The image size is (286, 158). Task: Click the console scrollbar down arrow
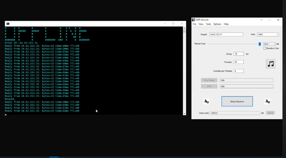tap(185, 114)
